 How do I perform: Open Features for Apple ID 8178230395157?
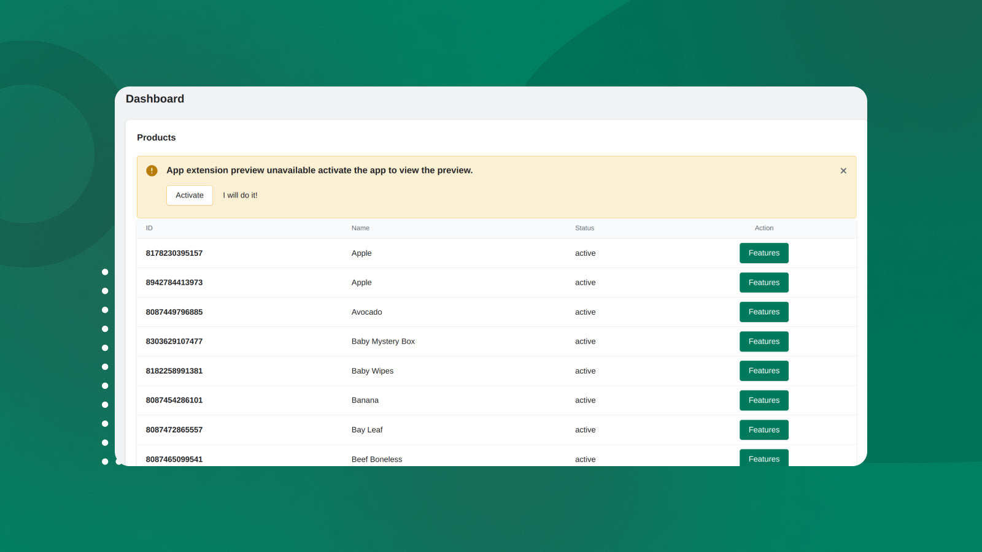tap(764, 253)
